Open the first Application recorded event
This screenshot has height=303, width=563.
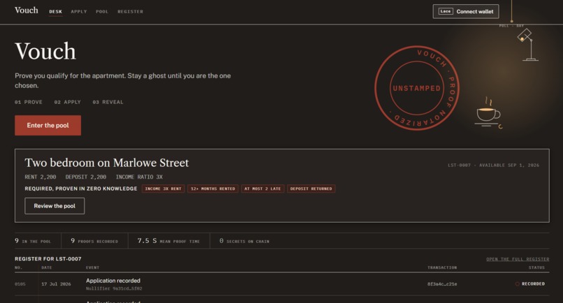[113, 281]
